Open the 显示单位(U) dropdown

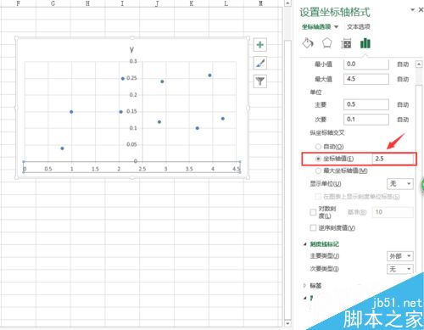click(399, 184)
